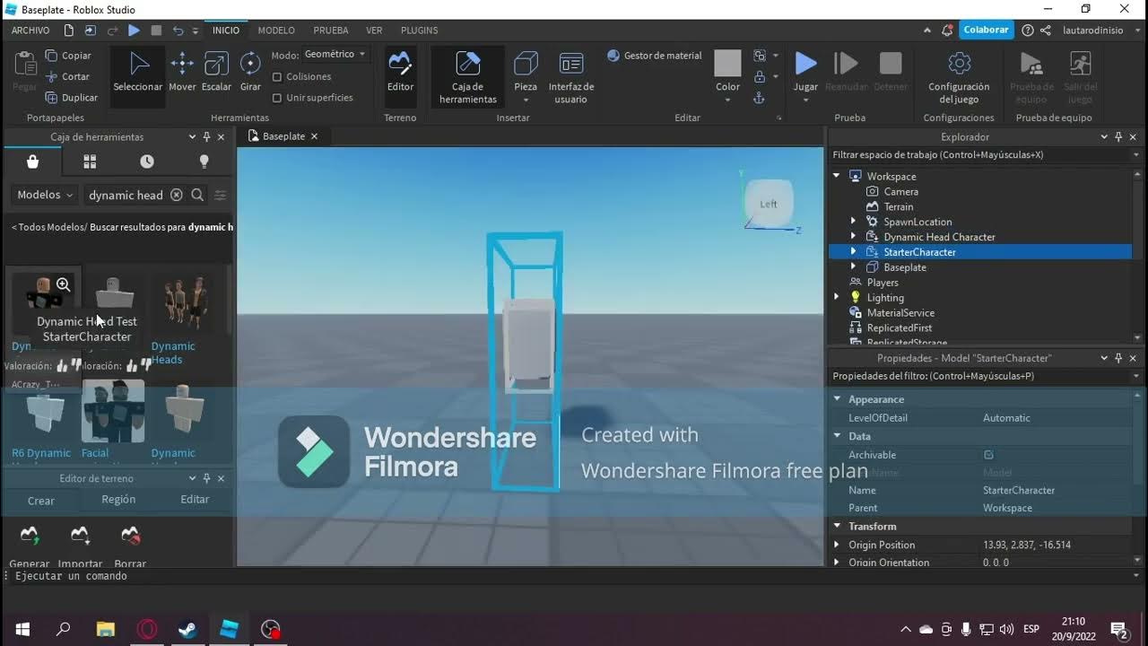Click the notifications bell icon
1148x646 pixels.
947,31
